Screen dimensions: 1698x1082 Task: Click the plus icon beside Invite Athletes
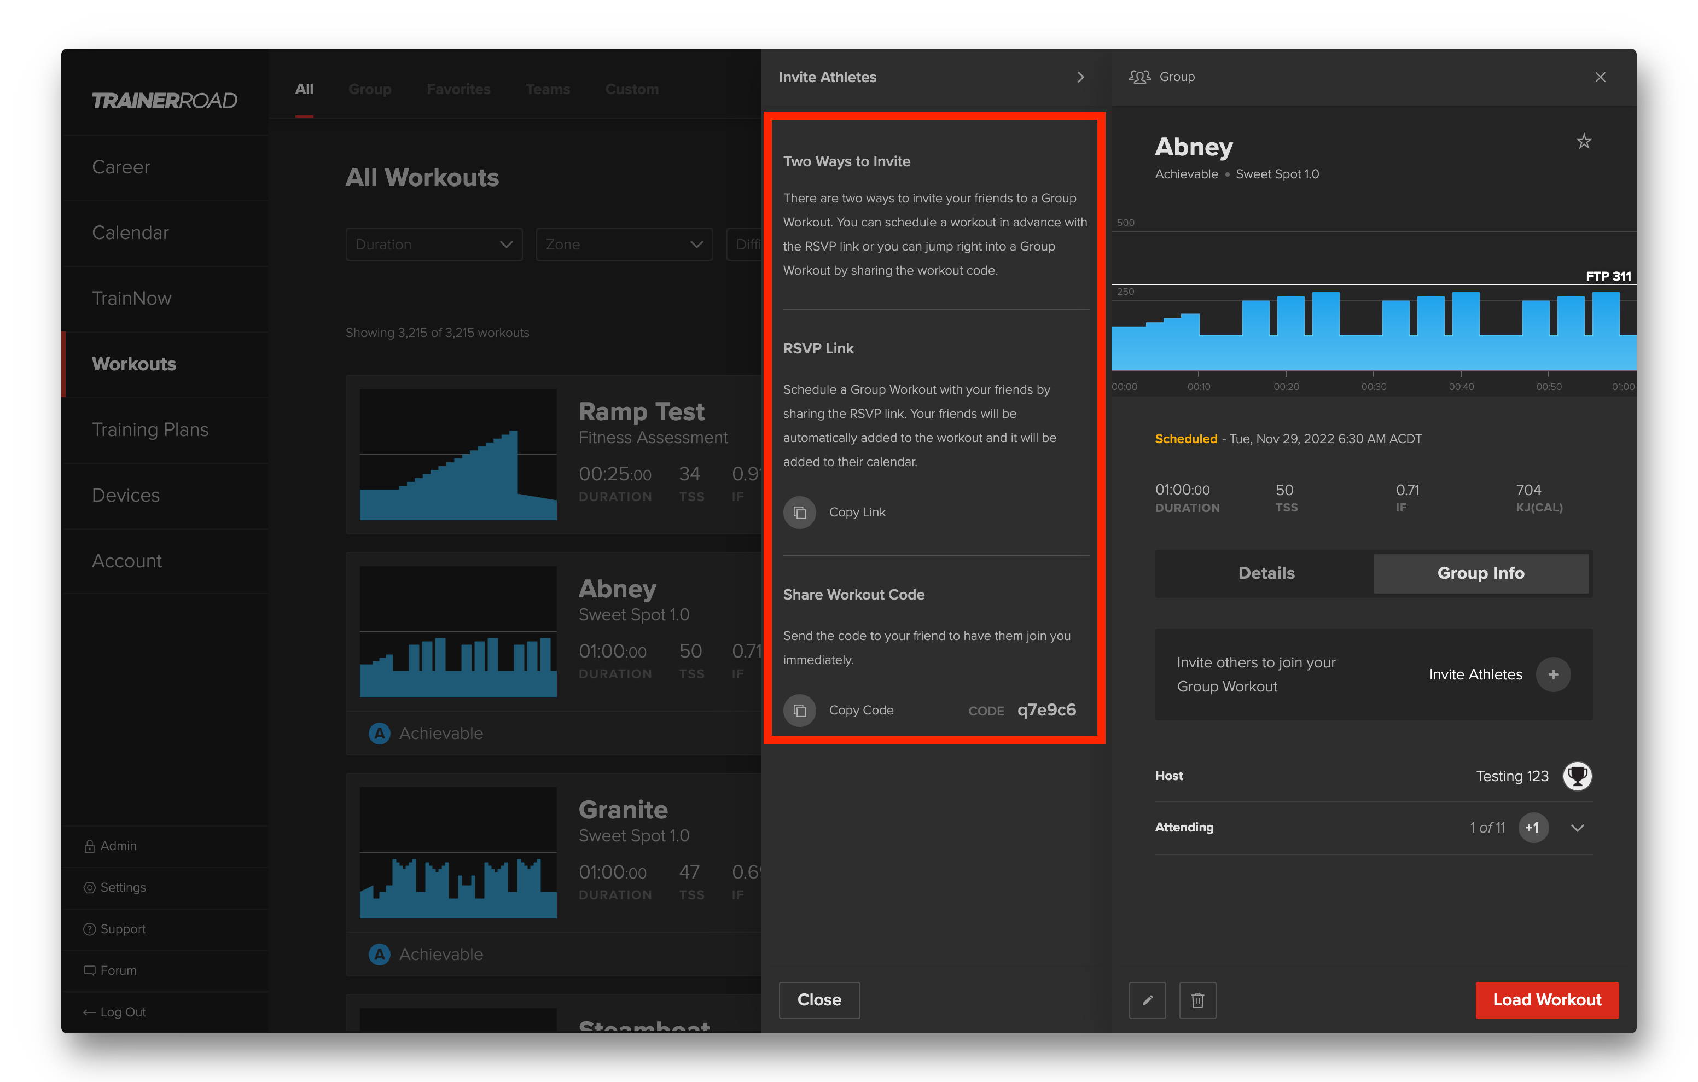click(1552, 674)
